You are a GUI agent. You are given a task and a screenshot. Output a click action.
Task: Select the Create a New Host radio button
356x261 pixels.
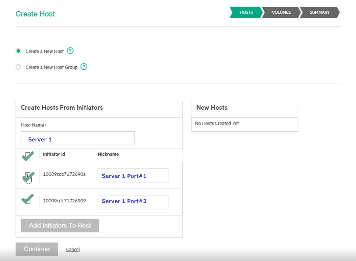[18, 51]
